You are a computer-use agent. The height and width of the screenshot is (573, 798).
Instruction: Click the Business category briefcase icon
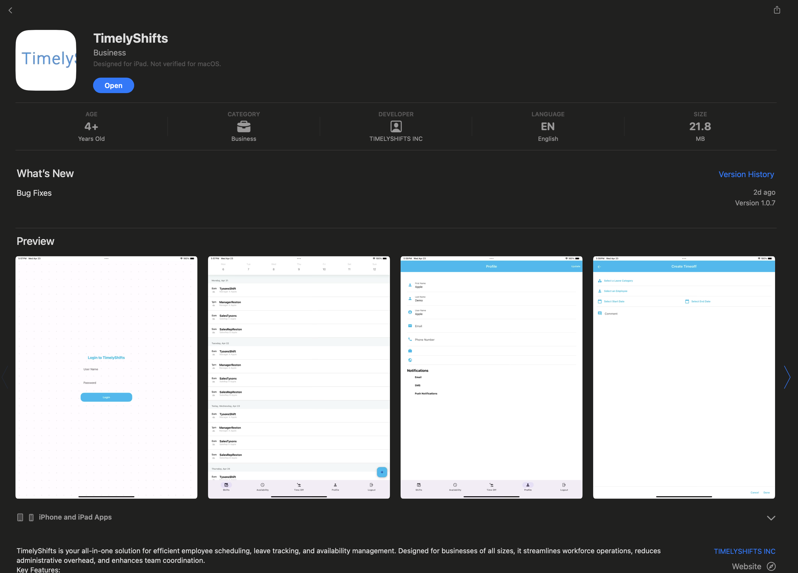coord(244,126)
